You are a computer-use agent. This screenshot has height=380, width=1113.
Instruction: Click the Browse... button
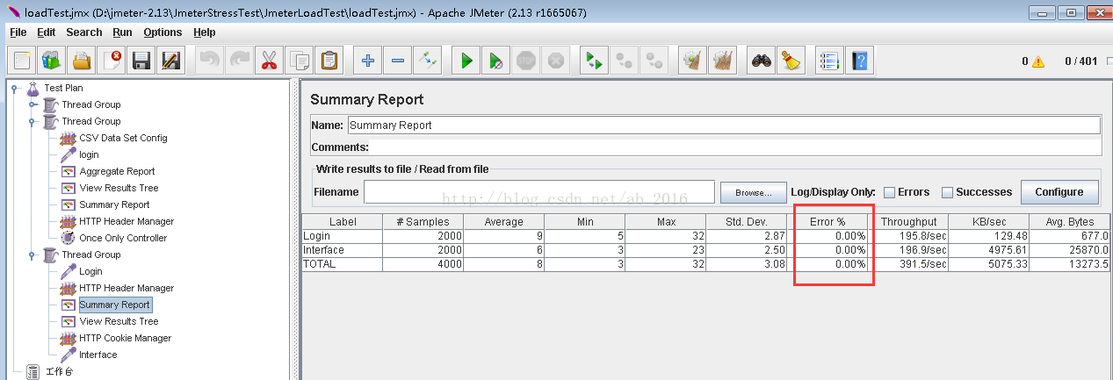[753, 192]
